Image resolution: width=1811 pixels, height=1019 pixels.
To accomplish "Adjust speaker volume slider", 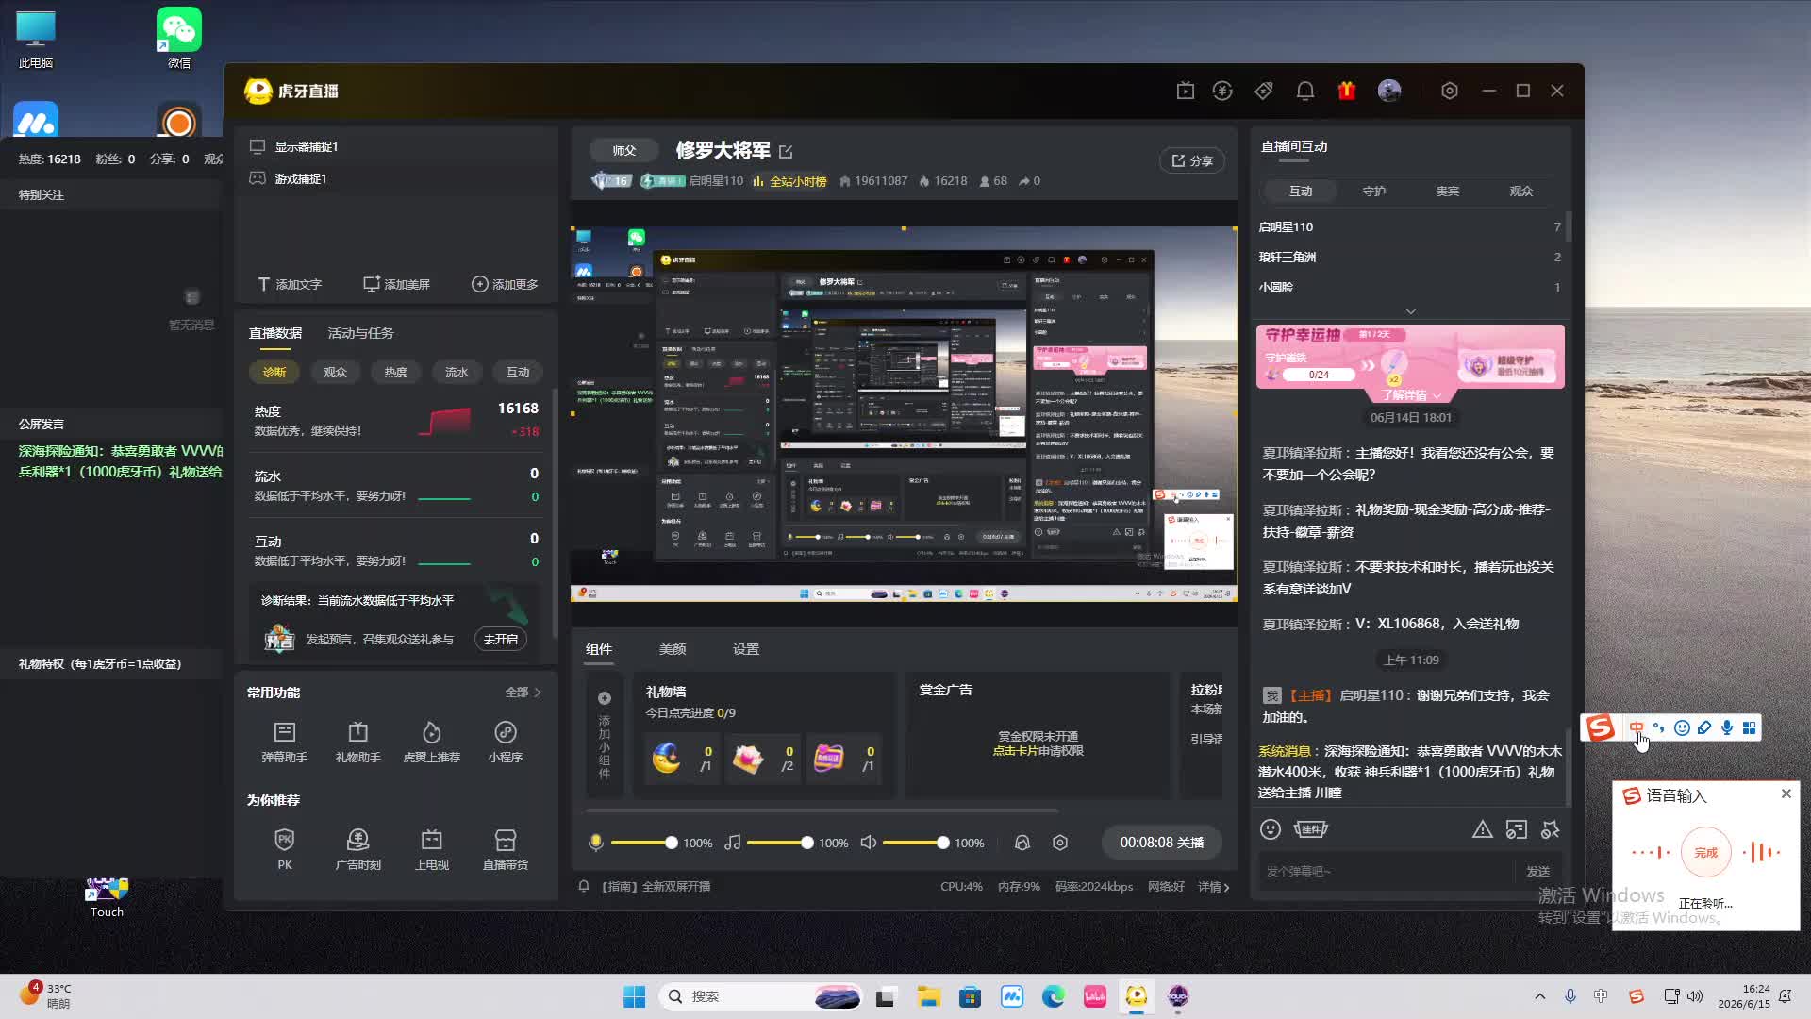I will 916,843.
